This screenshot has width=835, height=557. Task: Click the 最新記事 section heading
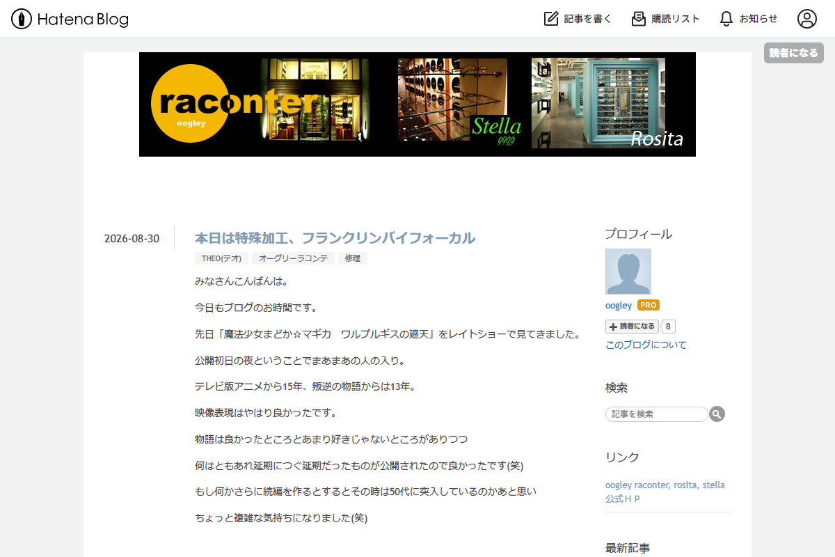pos(628,548)
